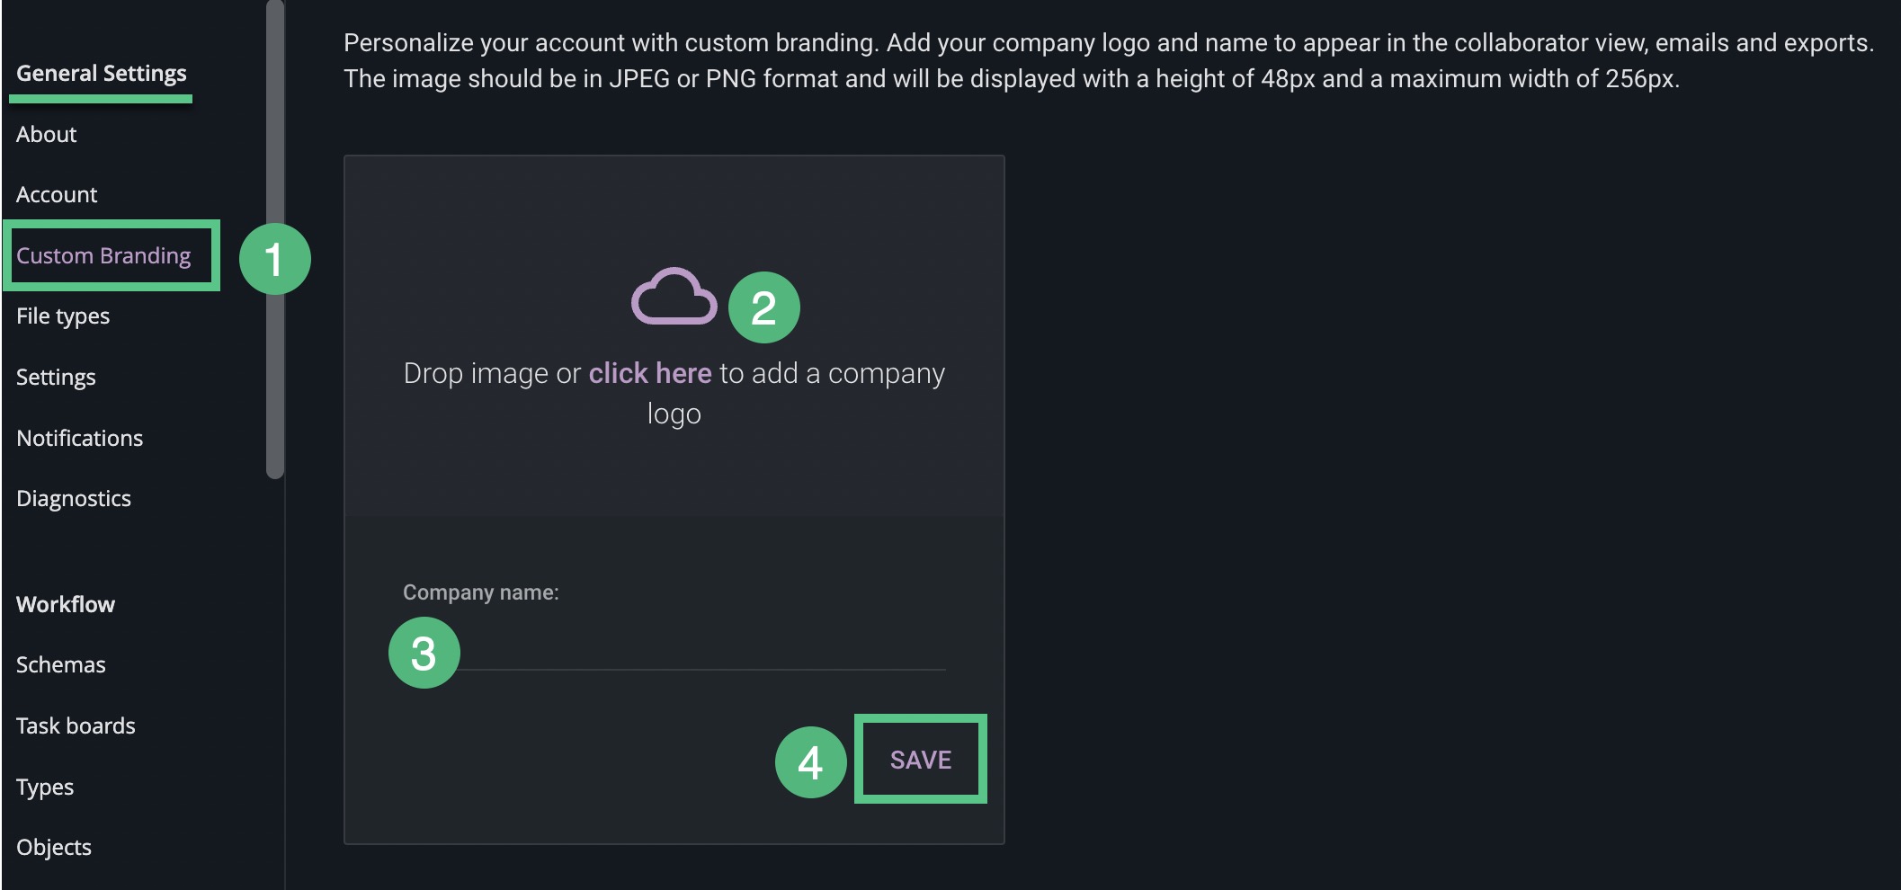Navigate to File types settings

63,316
